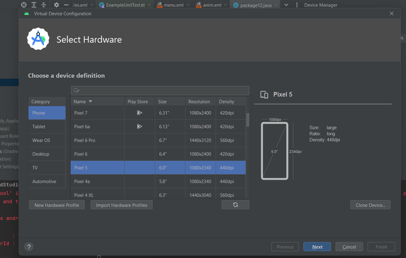406x258 pixels.
Task: Open help with the question mark button
Action: [x=29, y=247]
